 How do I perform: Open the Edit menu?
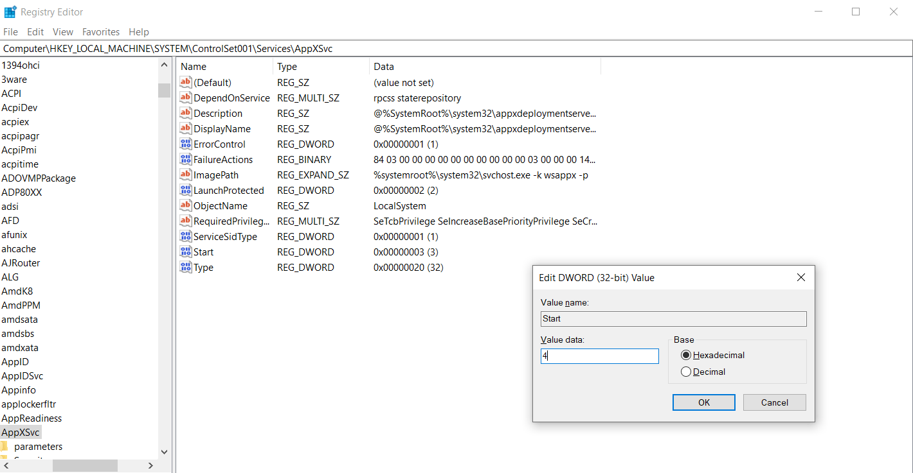coord(35,31)
